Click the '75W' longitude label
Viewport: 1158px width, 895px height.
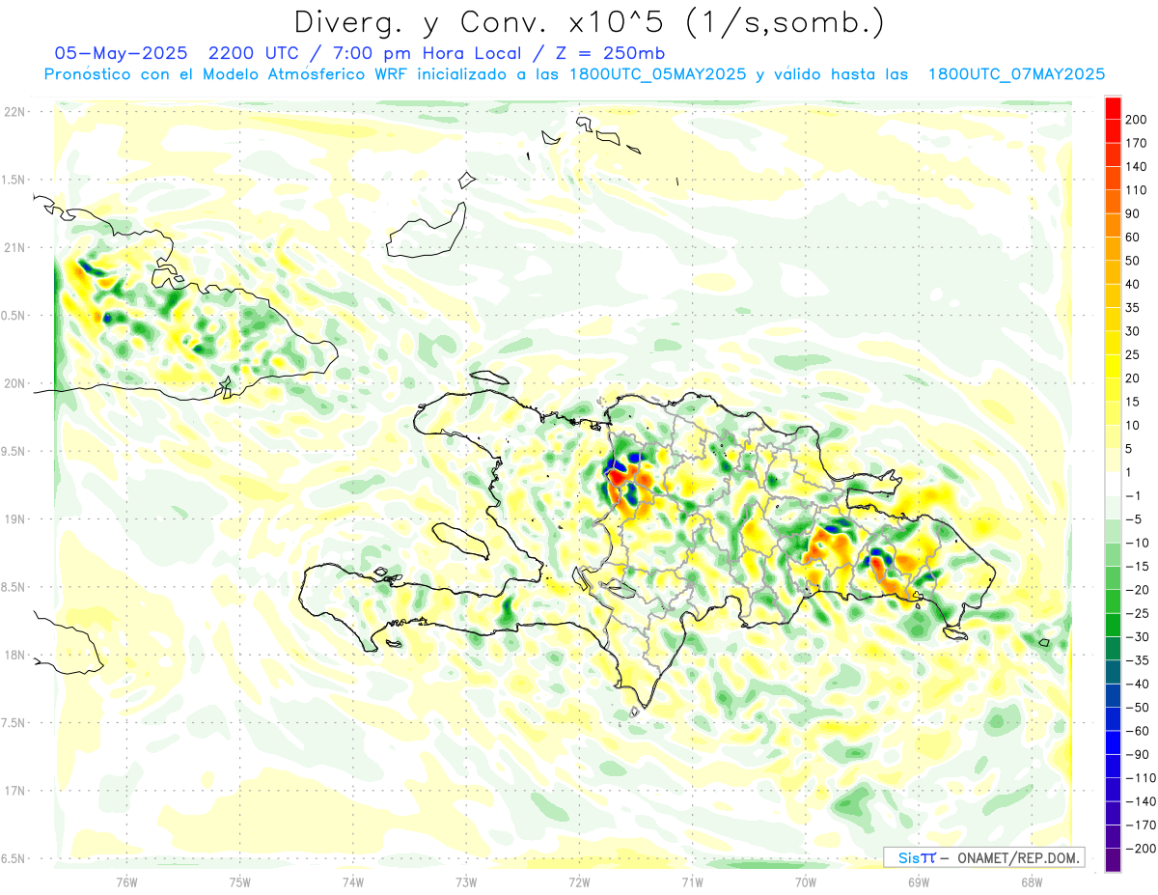pos(240,882)
